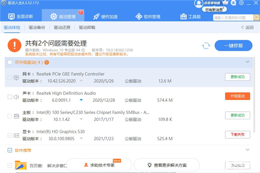This screenshot has width=260, height=173.
Task: Click the 查看更多解决方案 button
Action: coord(167,165)
